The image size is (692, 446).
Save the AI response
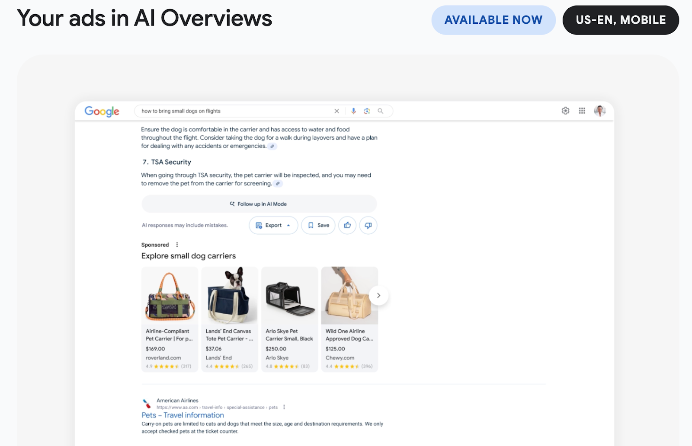coord(318,225)
